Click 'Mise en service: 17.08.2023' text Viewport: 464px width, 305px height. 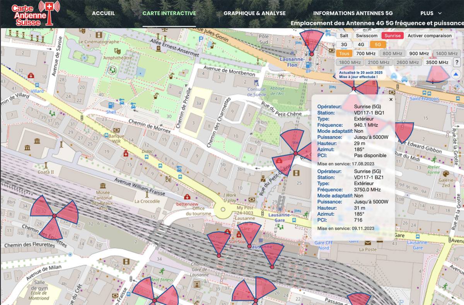point(346,164)
